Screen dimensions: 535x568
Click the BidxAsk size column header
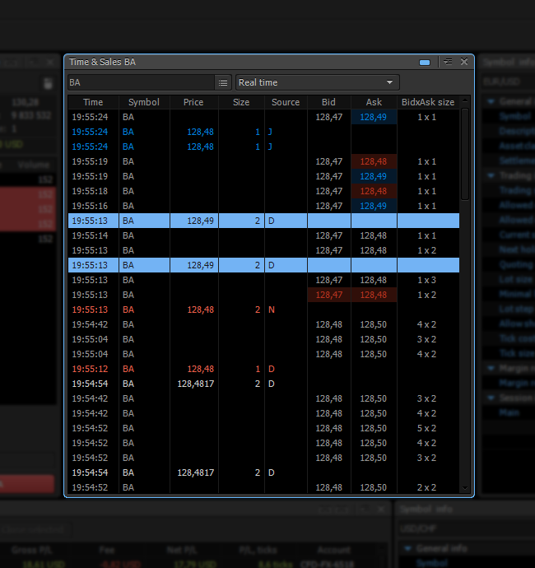click(x=427, y=102)
